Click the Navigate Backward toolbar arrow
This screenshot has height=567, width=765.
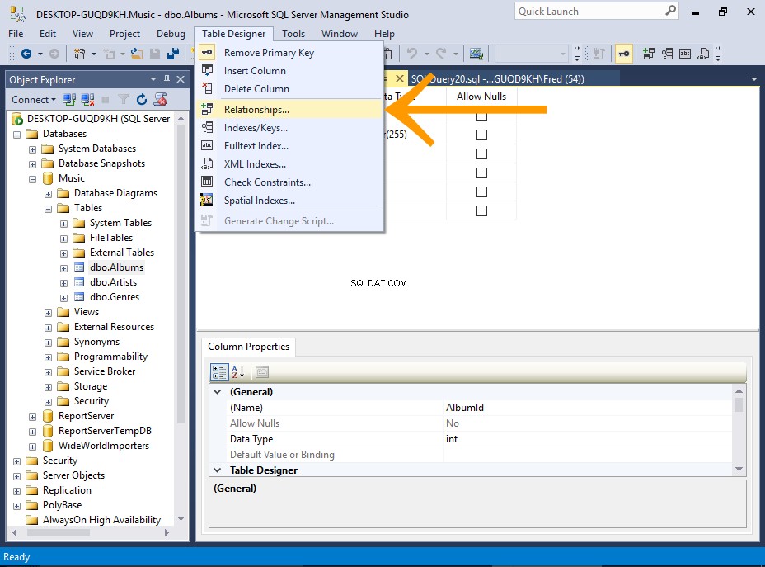[x=26, y=54]
